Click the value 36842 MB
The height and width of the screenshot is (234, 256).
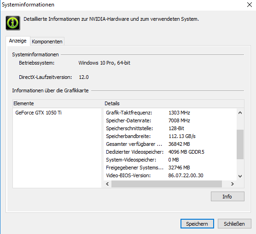179,144
